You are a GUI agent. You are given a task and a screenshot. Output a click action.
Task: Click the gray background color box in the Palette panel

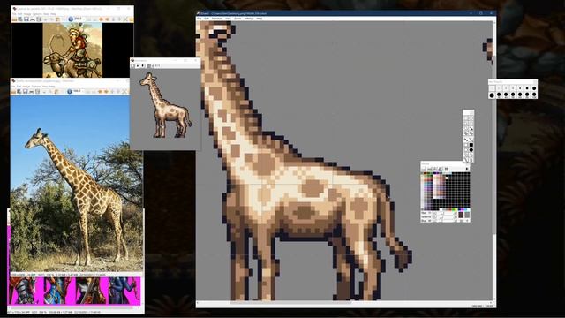click(467, 215)
